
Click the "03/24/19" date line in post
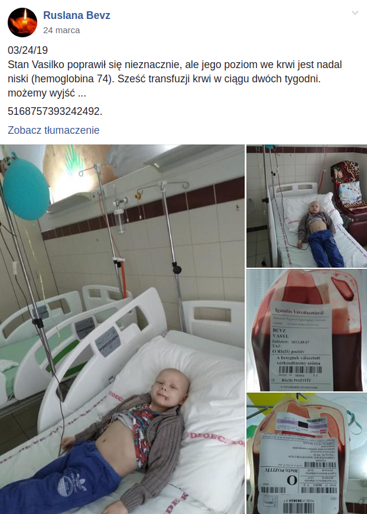[28, 50]
